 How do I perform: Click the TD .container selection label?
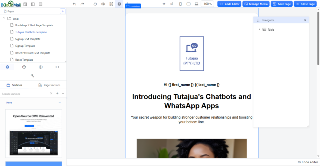133,6
